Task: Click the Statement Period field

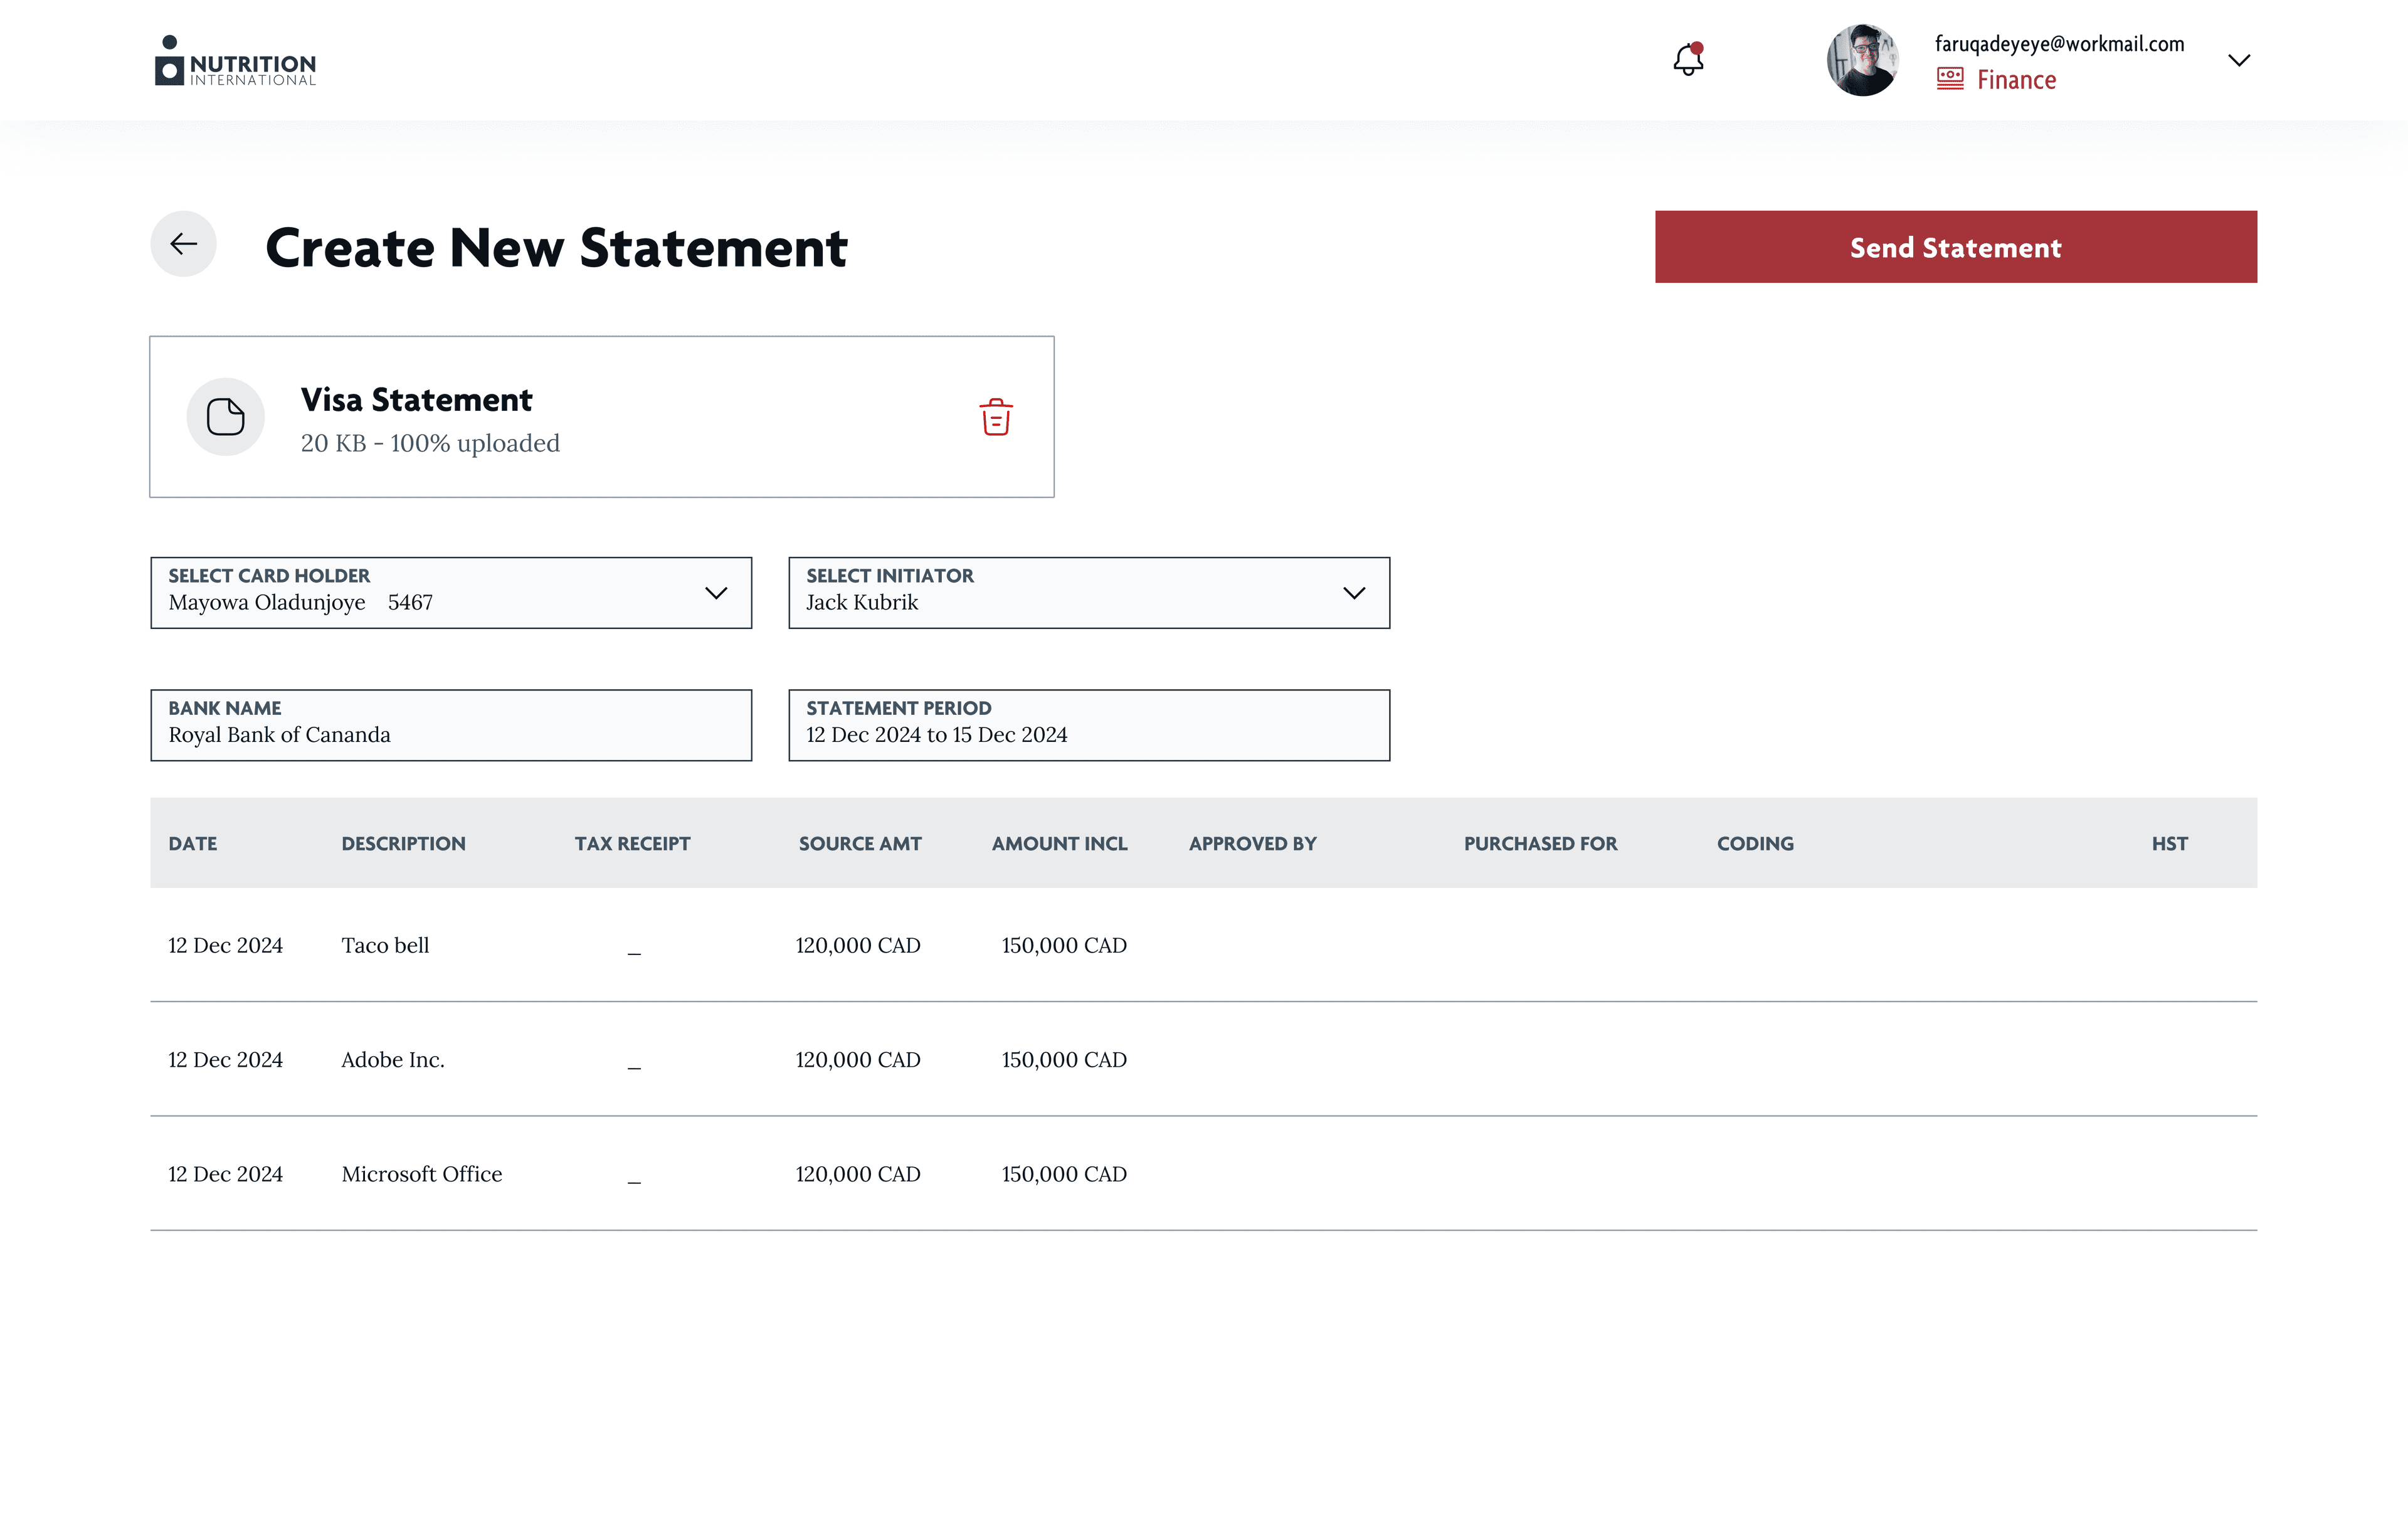Action: click(1089, 725)
